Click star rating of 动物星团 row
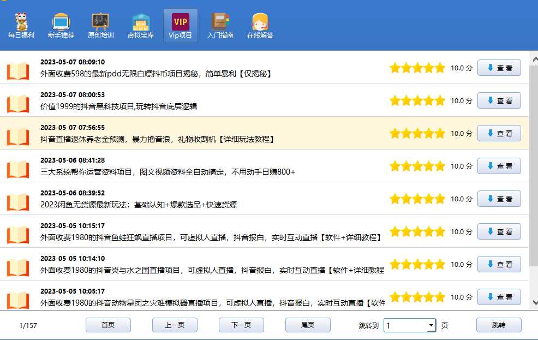Viewport: 538px width, 340px height. click(417, 297)
